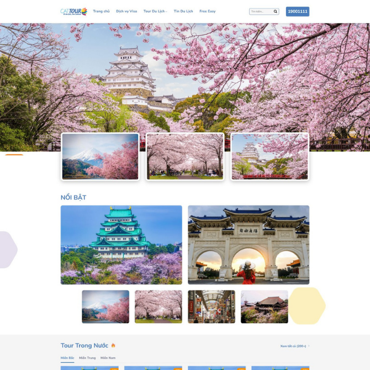Open the Liberty Square gate featured image
The image size is (370, 370).
pos(249,245)
